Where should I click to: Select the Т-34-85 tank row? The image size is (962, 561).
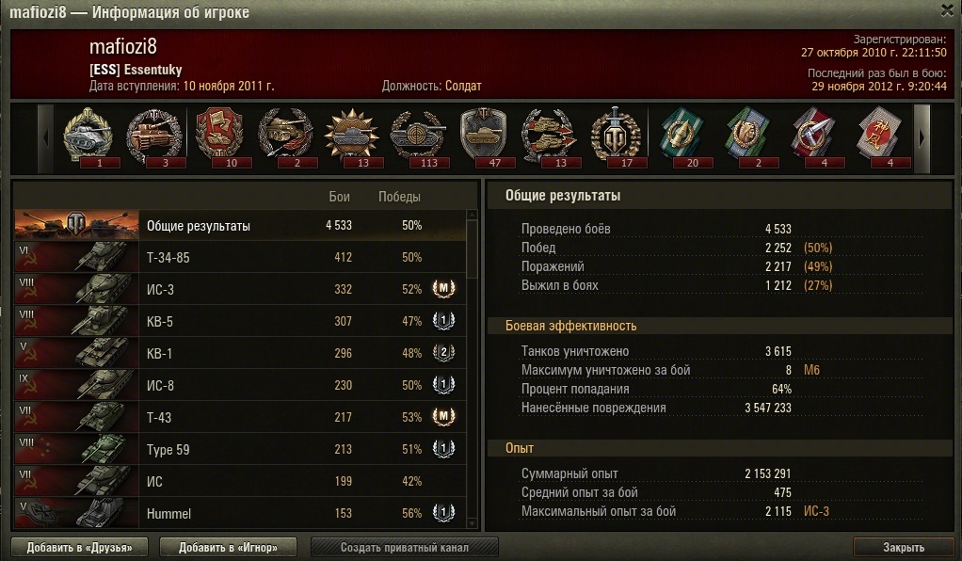click(240, 257)
